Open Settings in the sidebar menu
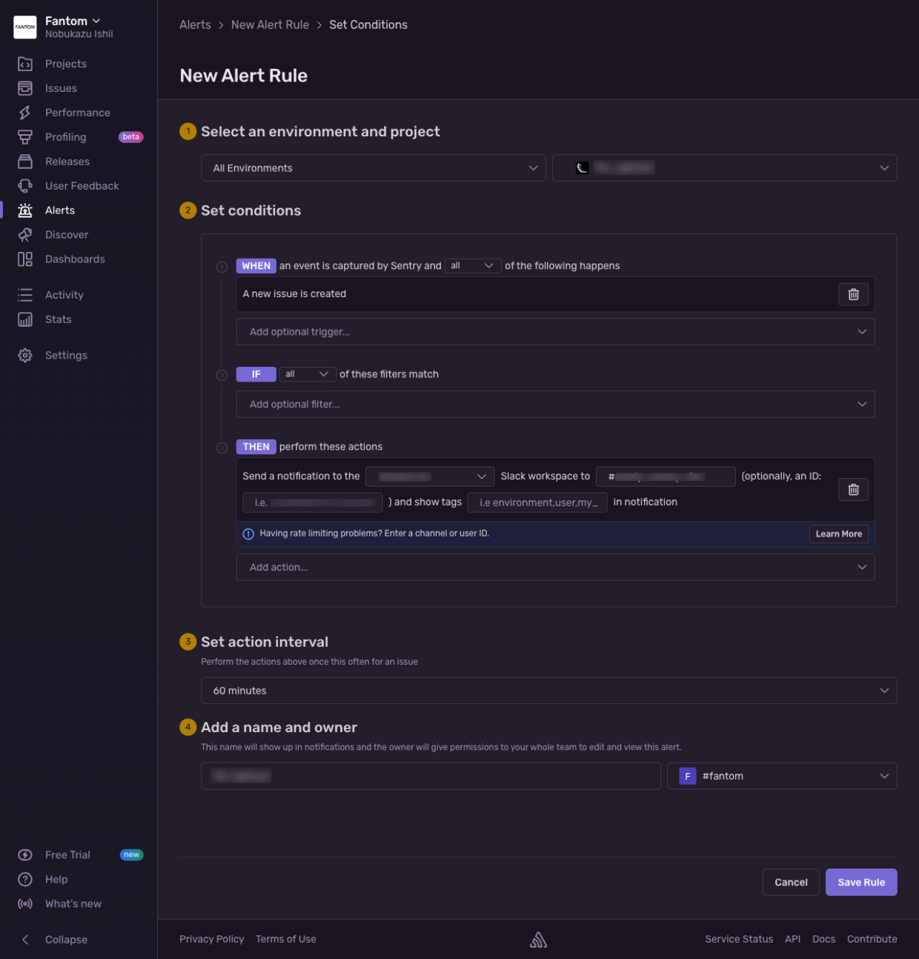 coord(66,356)
